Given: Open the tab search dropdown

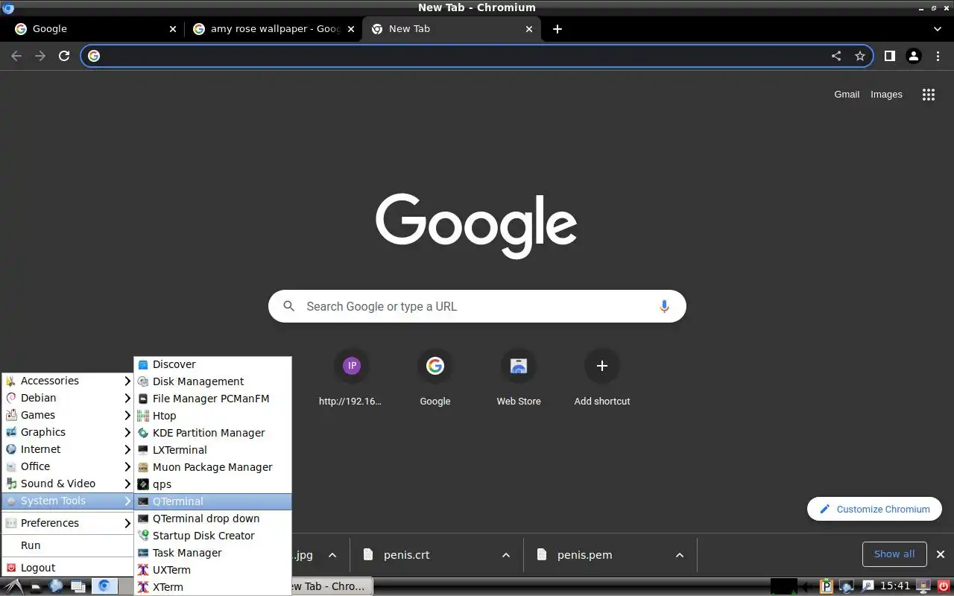Looking at the screenshot, I should [938, 29].
